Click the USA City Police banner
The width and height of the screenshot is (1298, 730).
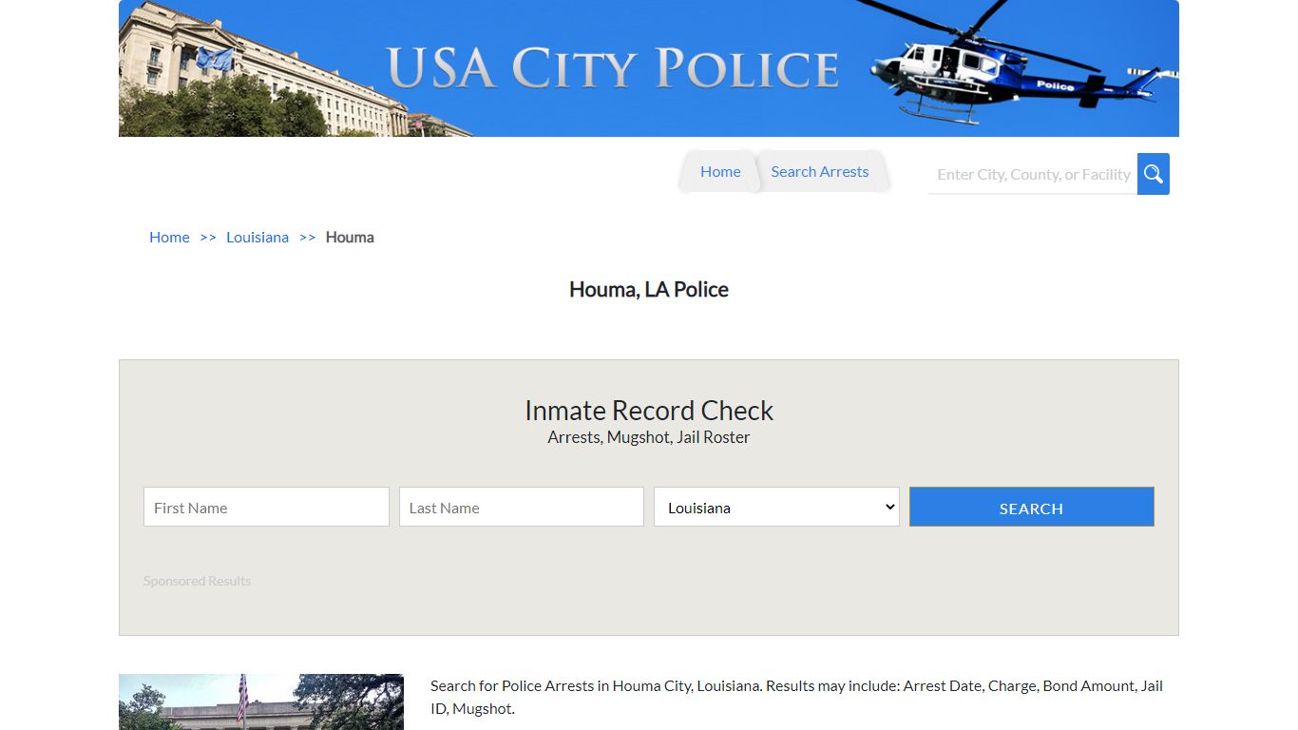(x=649, y=68)
